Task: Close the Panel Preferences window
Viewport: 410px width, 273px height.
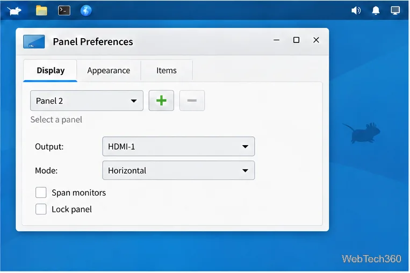Action: pyautogui.click(x=316, y=40)
